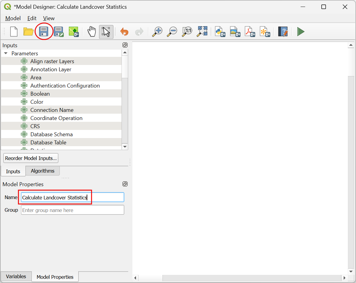
Task: Add a Boolean parameter from the list
Action: pos(40,94)
